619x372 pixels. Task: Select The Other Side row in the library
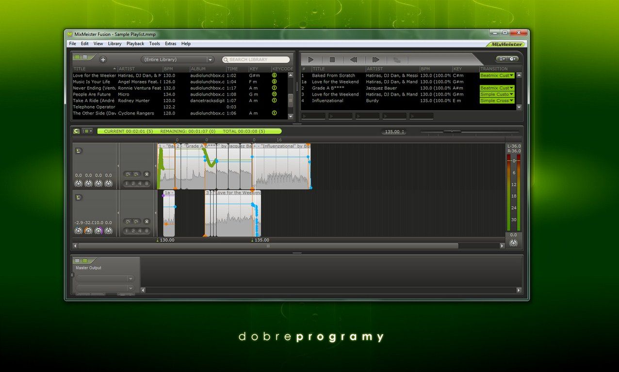(x=179, y=113)
